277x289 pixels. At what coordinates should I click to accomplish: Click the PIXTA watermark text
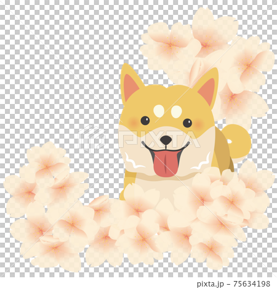159,139
